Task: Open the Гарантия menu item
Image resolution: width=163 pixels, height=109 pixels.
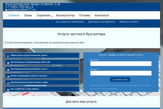Action: [43, 15]
